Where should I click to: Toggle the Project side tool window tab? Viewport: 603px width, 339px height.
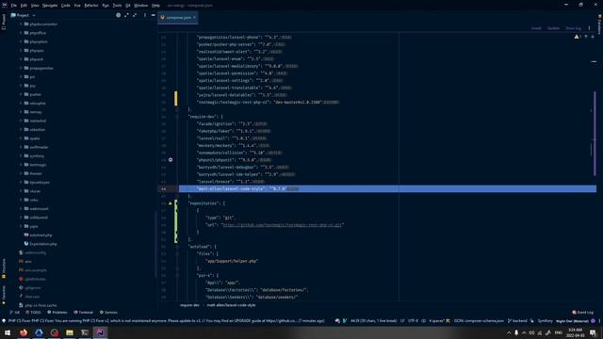click(x=4, y=22)
